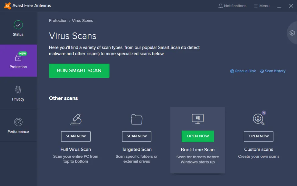The image size is (297, 186).
Task: Click the Avast Free Antivirus title text
Action: point(32,6)
